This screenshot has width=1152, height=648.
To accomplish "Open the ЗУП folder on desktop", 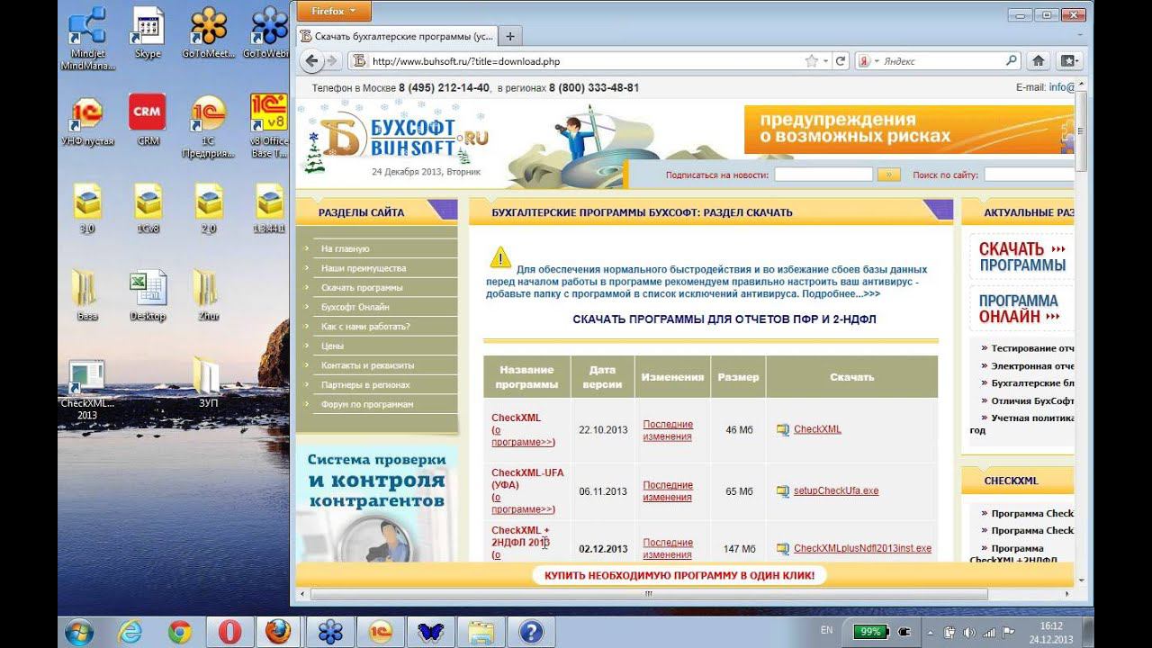I will click(209, 382).
